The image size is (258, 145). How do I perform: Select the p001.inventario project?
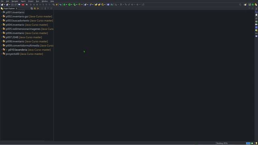pos(15,12)
